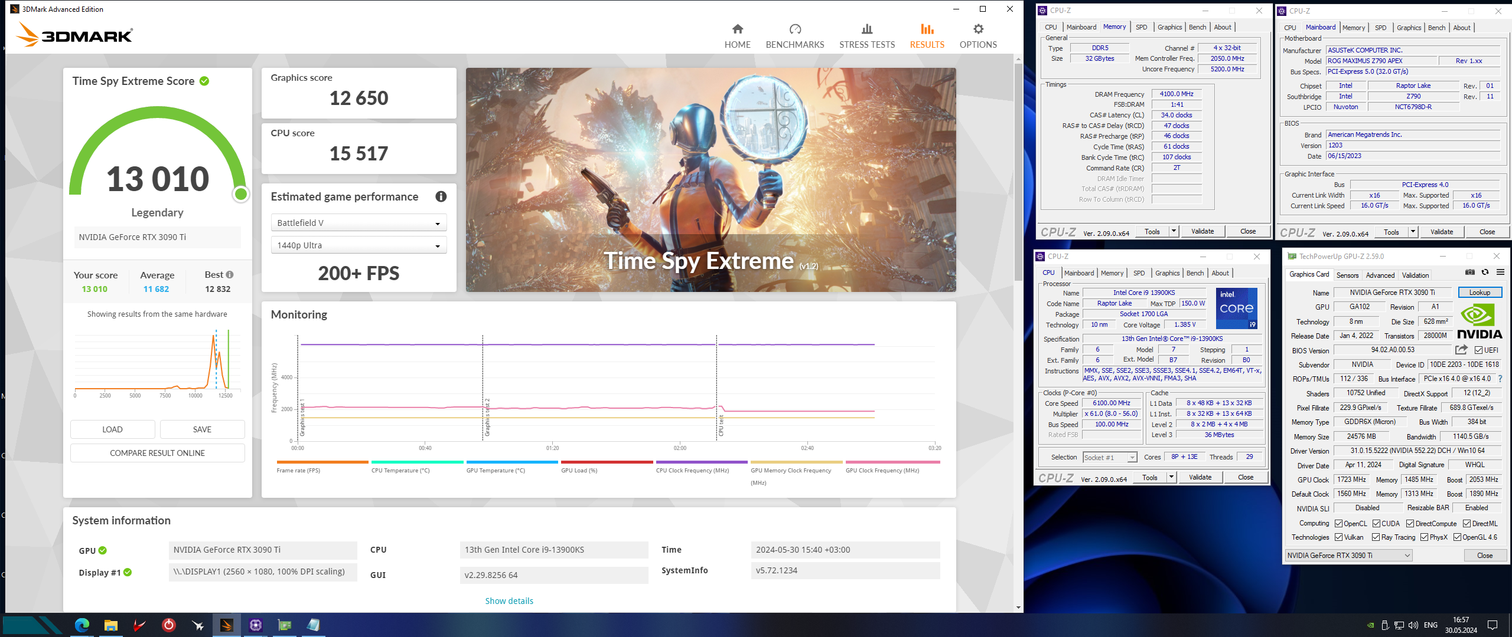Click the GPU-Z BIOS share/export icon
This screenshot has width=1512, height=637.
coord(1461,350)
